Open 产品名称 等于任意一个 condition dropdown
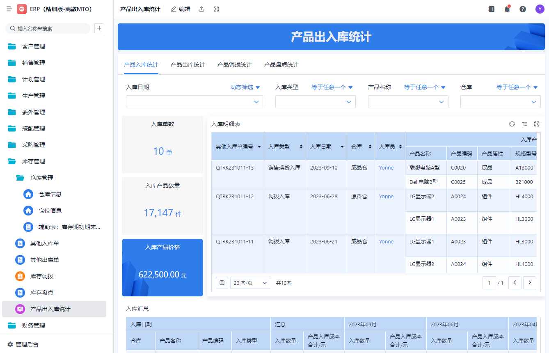Screen dimensions: 549x353 point(425,87)
